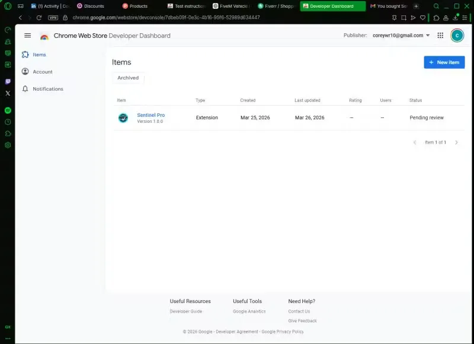Click the Extension type cell

207,117
